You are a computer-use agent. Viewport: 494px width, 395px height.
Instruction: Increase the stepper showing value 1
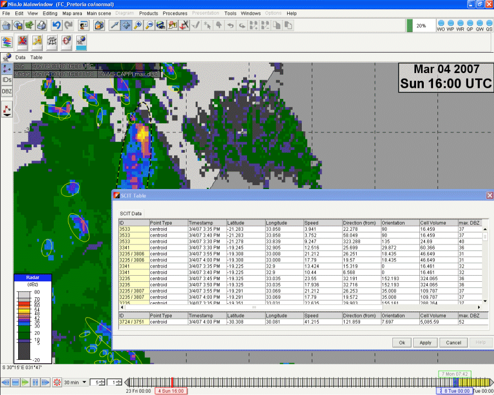(x=120, y=381)
